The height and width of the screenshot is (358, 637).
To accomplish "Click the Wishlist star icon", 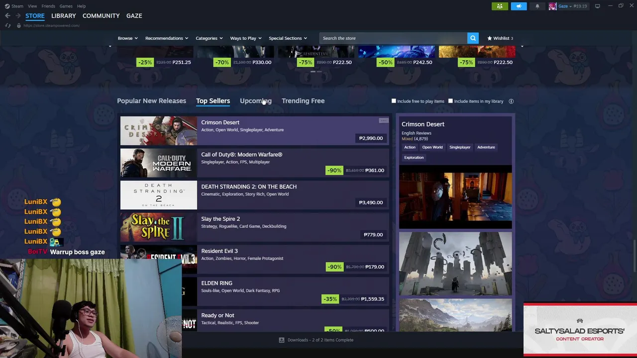I will coord(490,38).
